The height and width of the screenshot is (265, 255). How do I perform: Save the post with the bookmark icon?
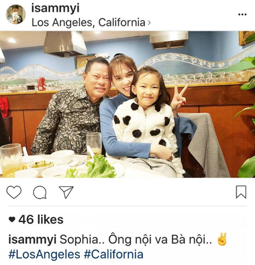coord(241,192)
